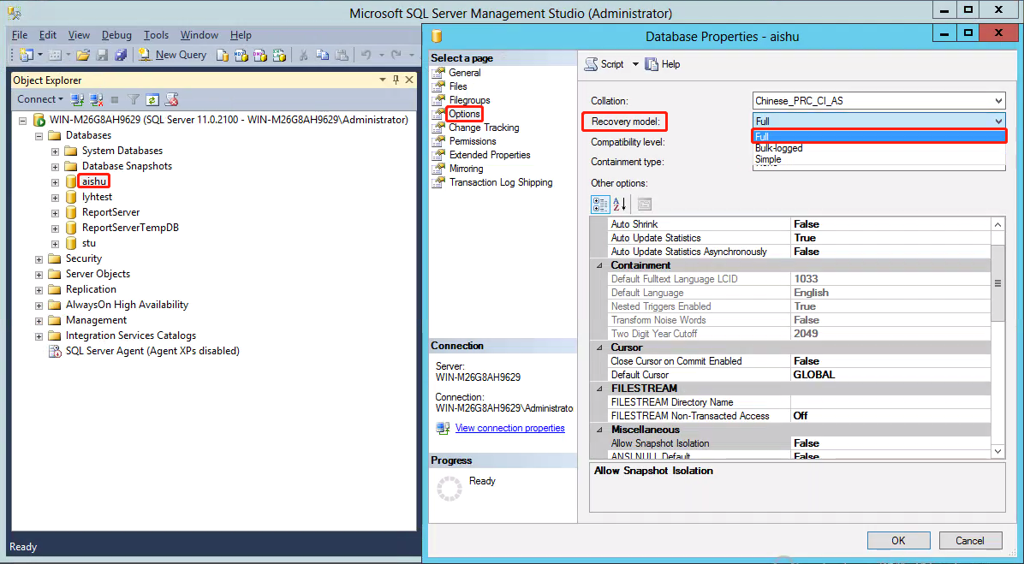This screenshot has height=564, width=1024.
Task: Click the options grid vertical scrollbar thumb
Action: [997, 282]
